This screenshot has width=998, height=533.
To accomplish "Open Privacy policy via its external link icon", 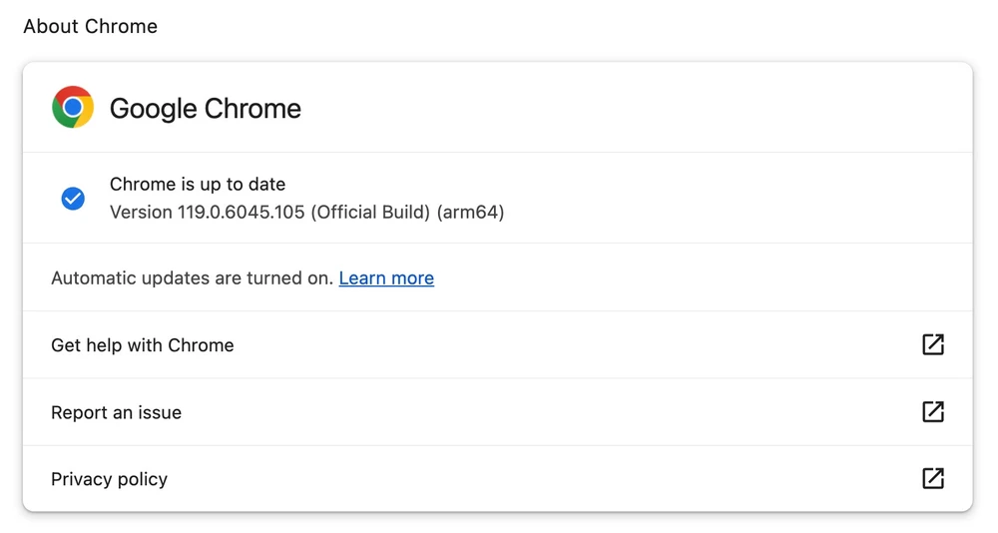I will click(x=932, y=478).
